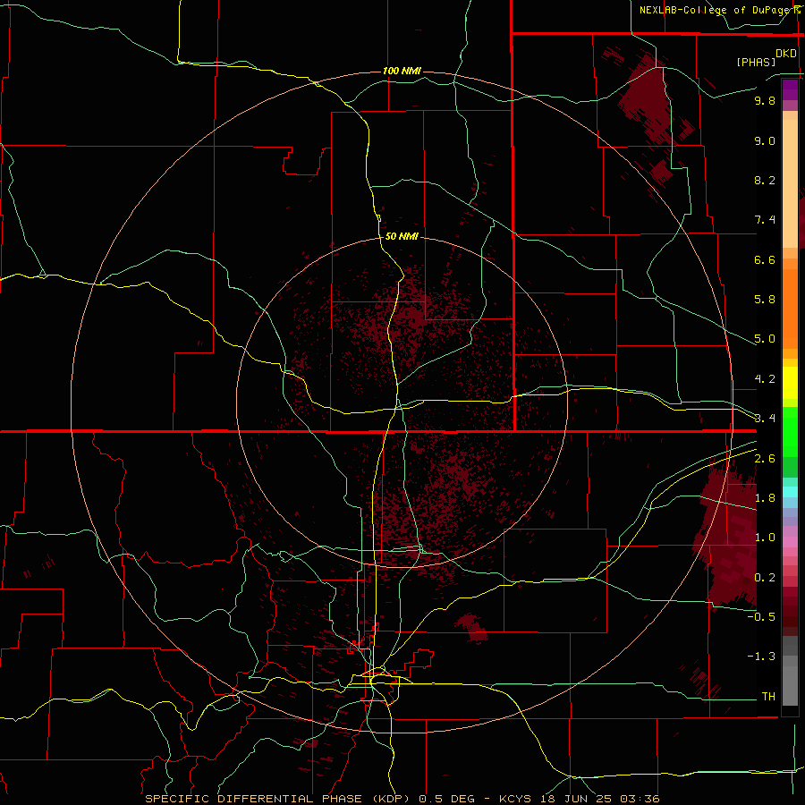
Task: Click the bright green band of the color bar
Action: (790, 431)
